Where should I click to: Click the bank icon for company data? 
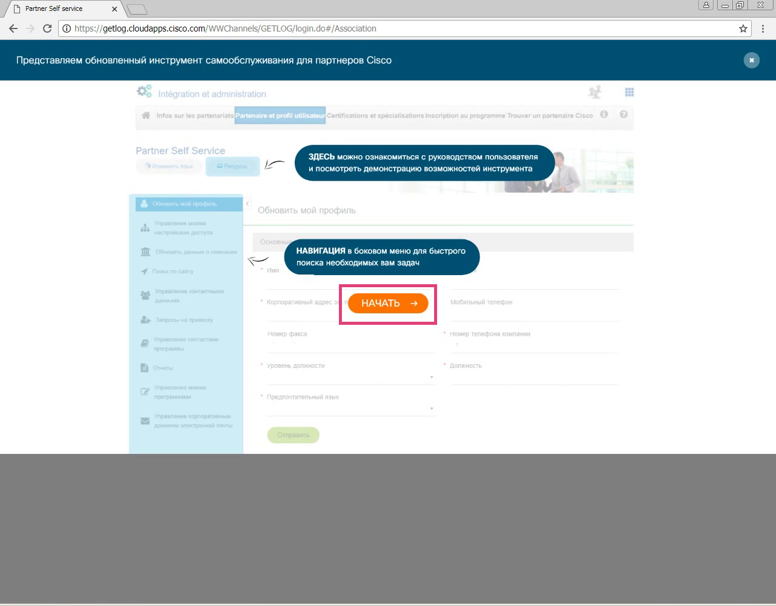[145, 251]
